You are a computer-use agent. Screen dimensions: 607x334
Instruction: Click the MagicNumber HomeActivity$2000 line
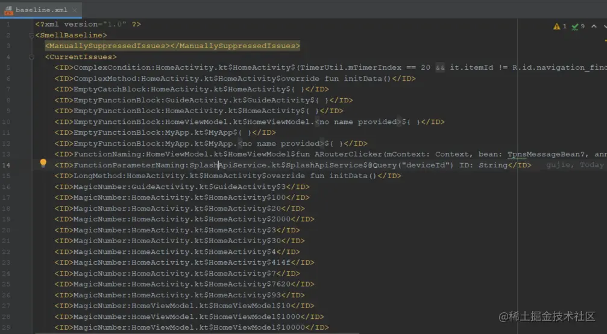coord(184,219)
